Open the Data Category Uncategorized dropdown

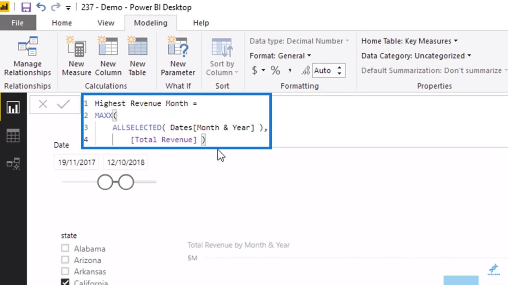pyautogui.click(x=416, y=56)
